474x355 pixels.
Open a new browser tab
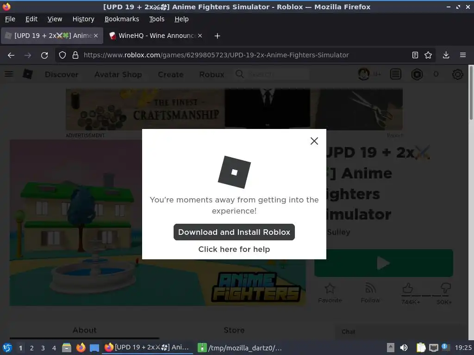pyautogui.click(x=217, y=36)
